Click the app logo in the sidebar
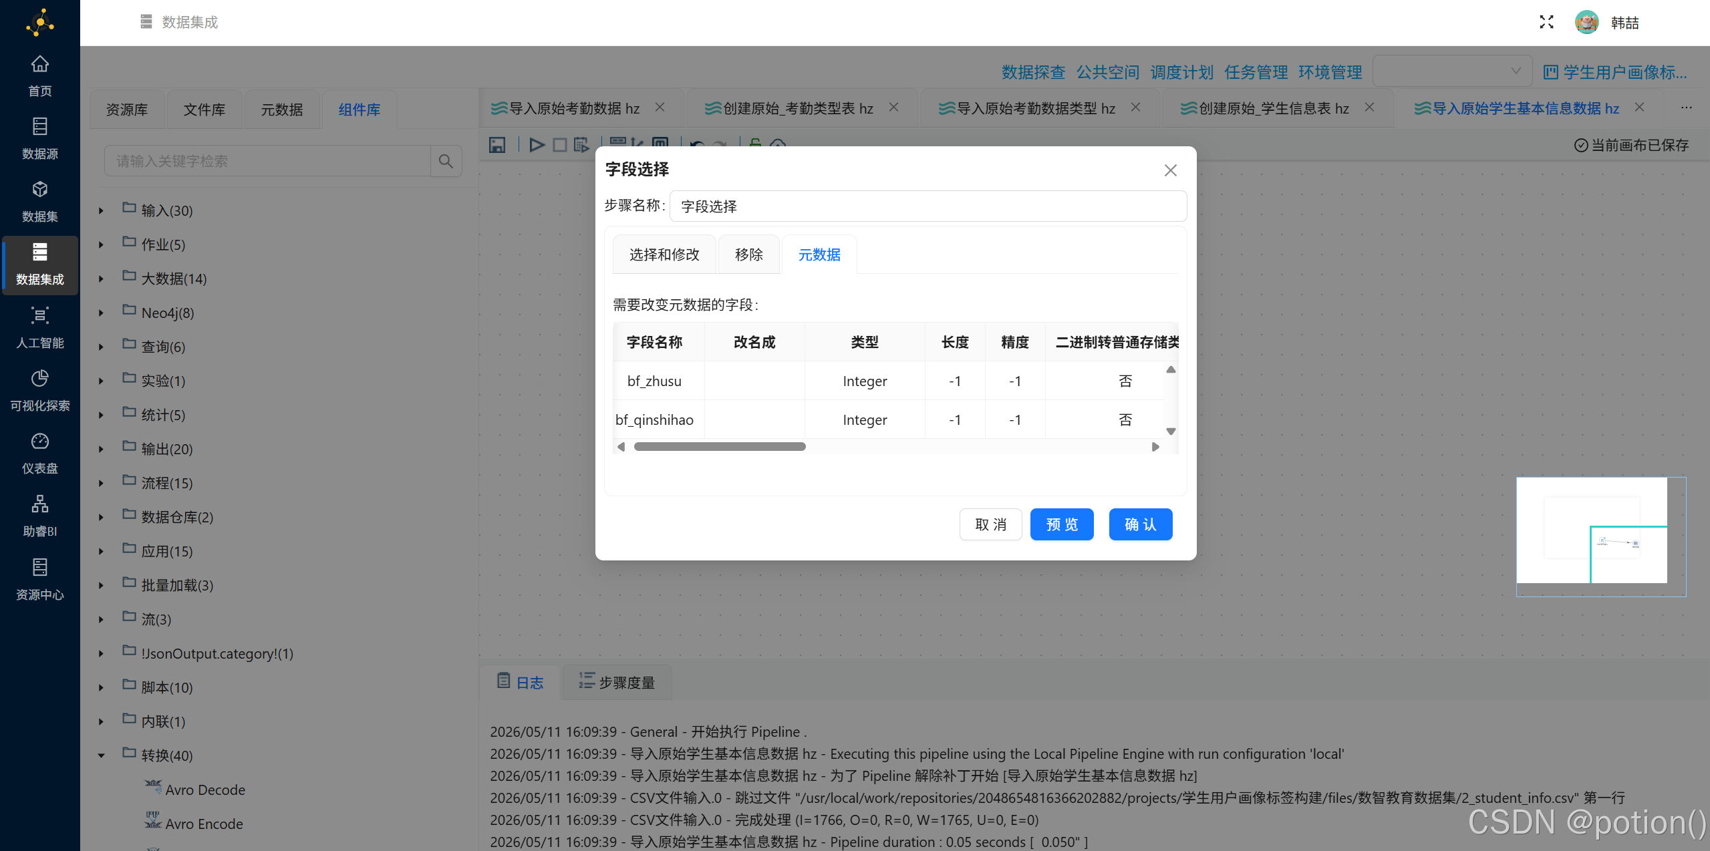1710x851 pixels. coord(40,23)
